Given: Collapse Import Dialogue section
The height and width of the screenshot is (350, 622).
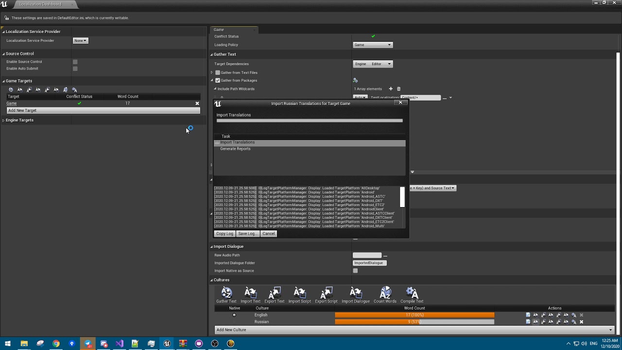Looking at the screenshot, I should pos(212,246).
